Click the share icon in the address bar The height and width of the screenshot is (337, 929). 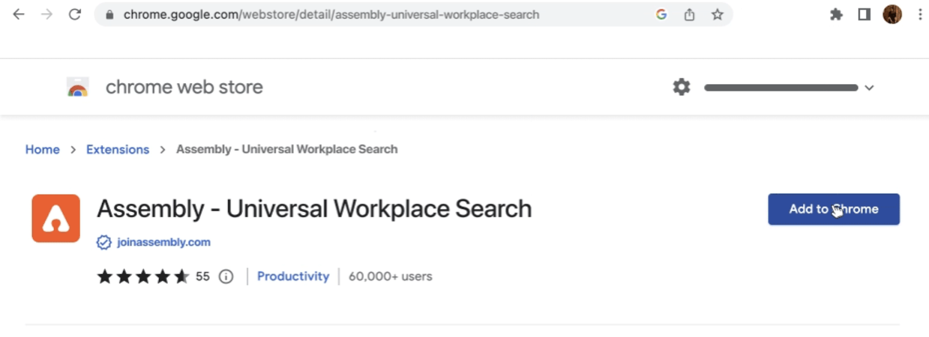point(689,15)
